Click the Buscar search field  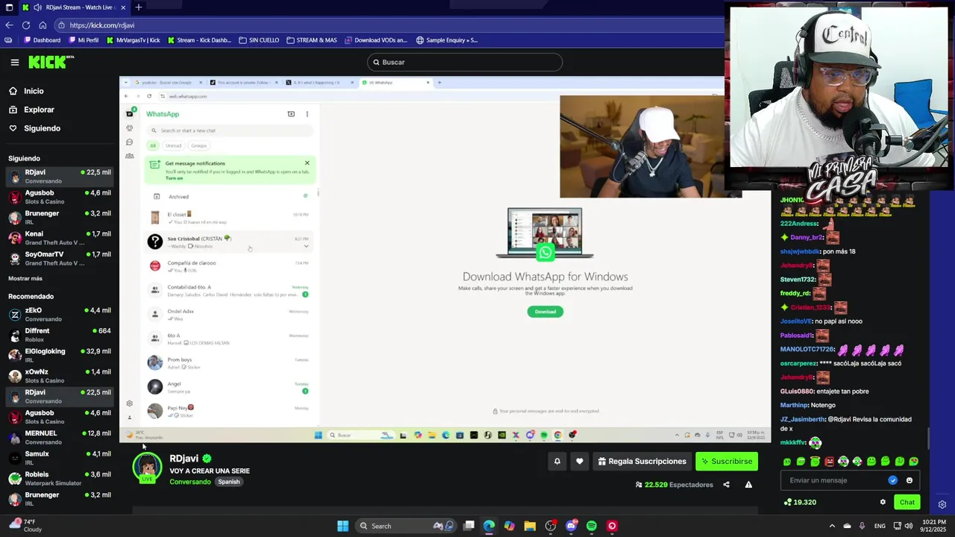pyautogui.click(x=464, y=63)
